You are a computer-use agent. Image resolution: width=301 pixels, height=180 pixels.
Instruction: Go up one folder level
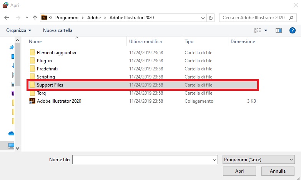[35, 18]
